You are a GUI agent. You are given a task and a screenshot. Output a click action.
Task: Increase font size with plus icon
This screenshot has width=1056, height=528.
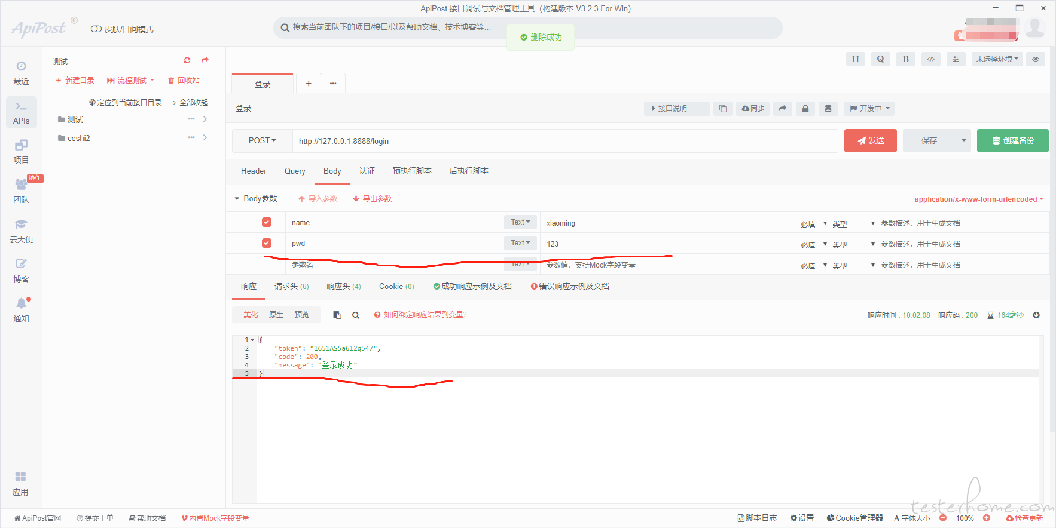click(987, 518)
